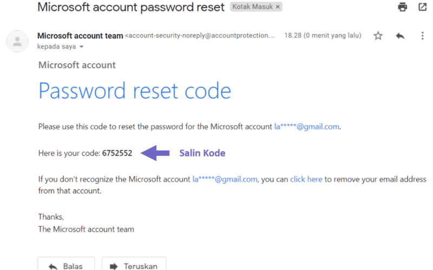The width and height of the screenshot is (433, 270).
Task: Click the sender's profile avatar
Action: pyautogui.click(x=17, y=42)
